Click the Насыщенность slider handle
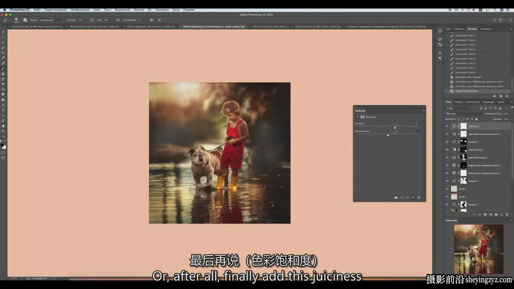Image resolution: width=514 pixels, height=289 pixels. 388,135
